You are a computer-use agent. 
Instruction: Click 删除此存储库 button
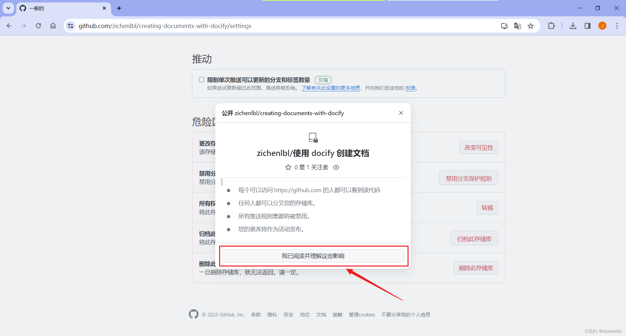pos(476,268)
